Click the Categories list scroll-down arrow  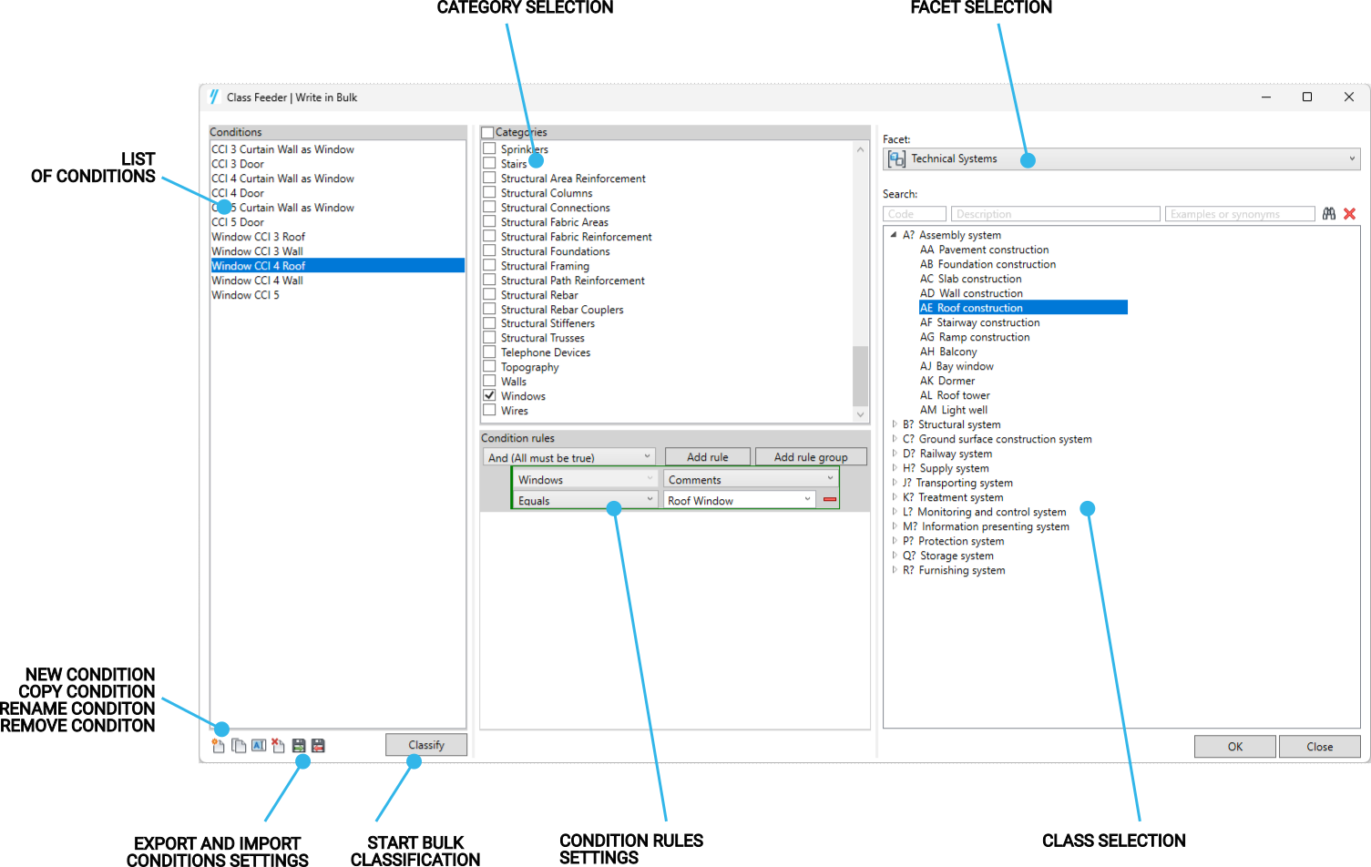pyautogui.click(x=860, y=414)
